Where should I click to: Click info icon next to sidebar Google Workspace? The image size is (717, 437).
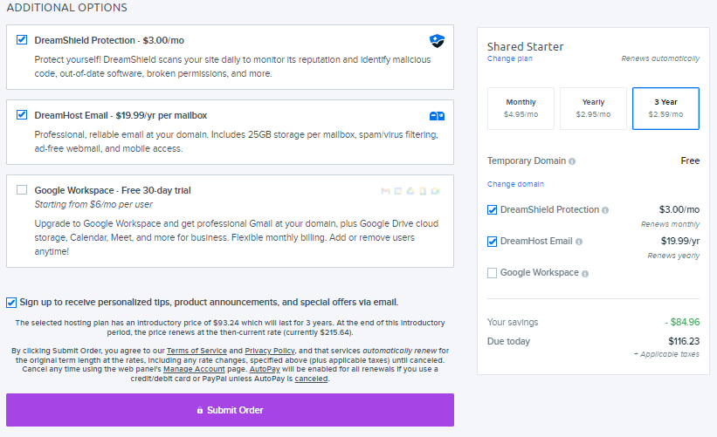click(585, 273)
